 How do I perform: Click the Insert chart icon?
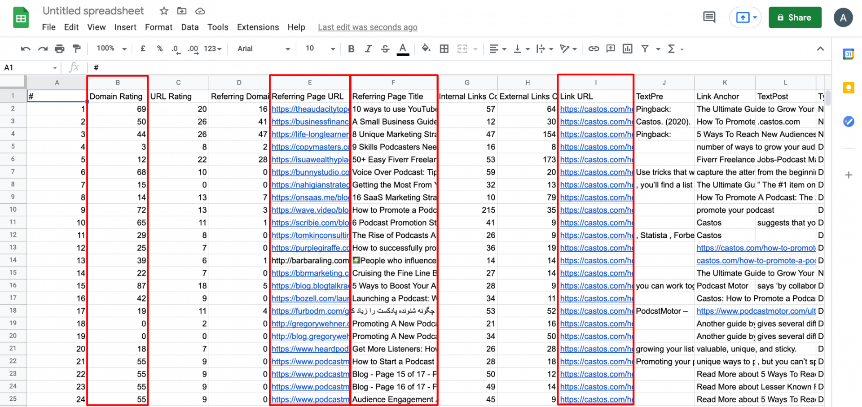628,48
